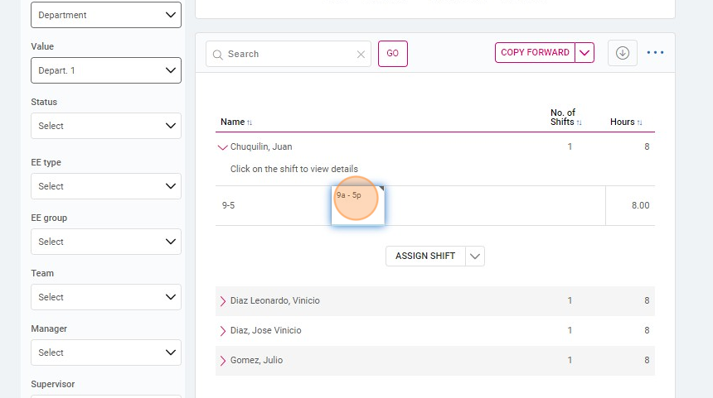
Task: Clear the search field with the X icon
Action: click(x=361, y=55)
